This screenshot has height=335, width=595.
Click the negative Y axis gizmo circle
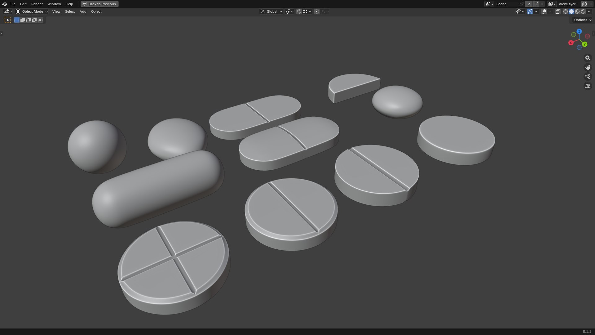(574, 34)
